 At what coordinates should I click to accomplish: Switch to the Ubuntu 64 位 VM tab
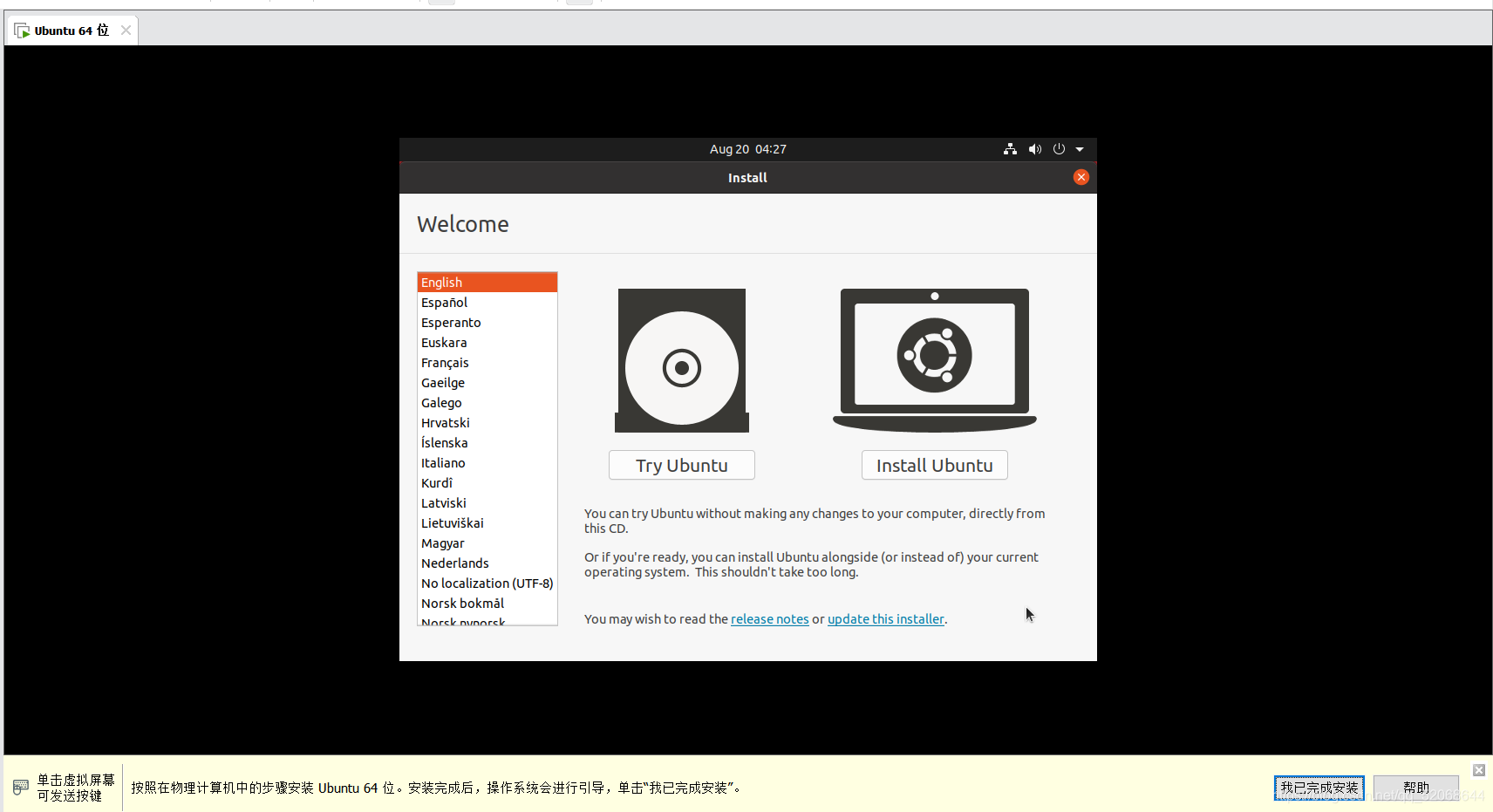[72, 31]
